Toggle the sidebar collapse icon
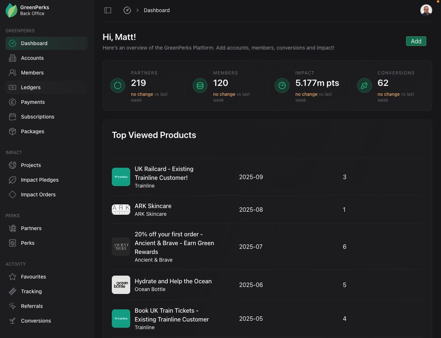441x338 pixels. [108, 10]
